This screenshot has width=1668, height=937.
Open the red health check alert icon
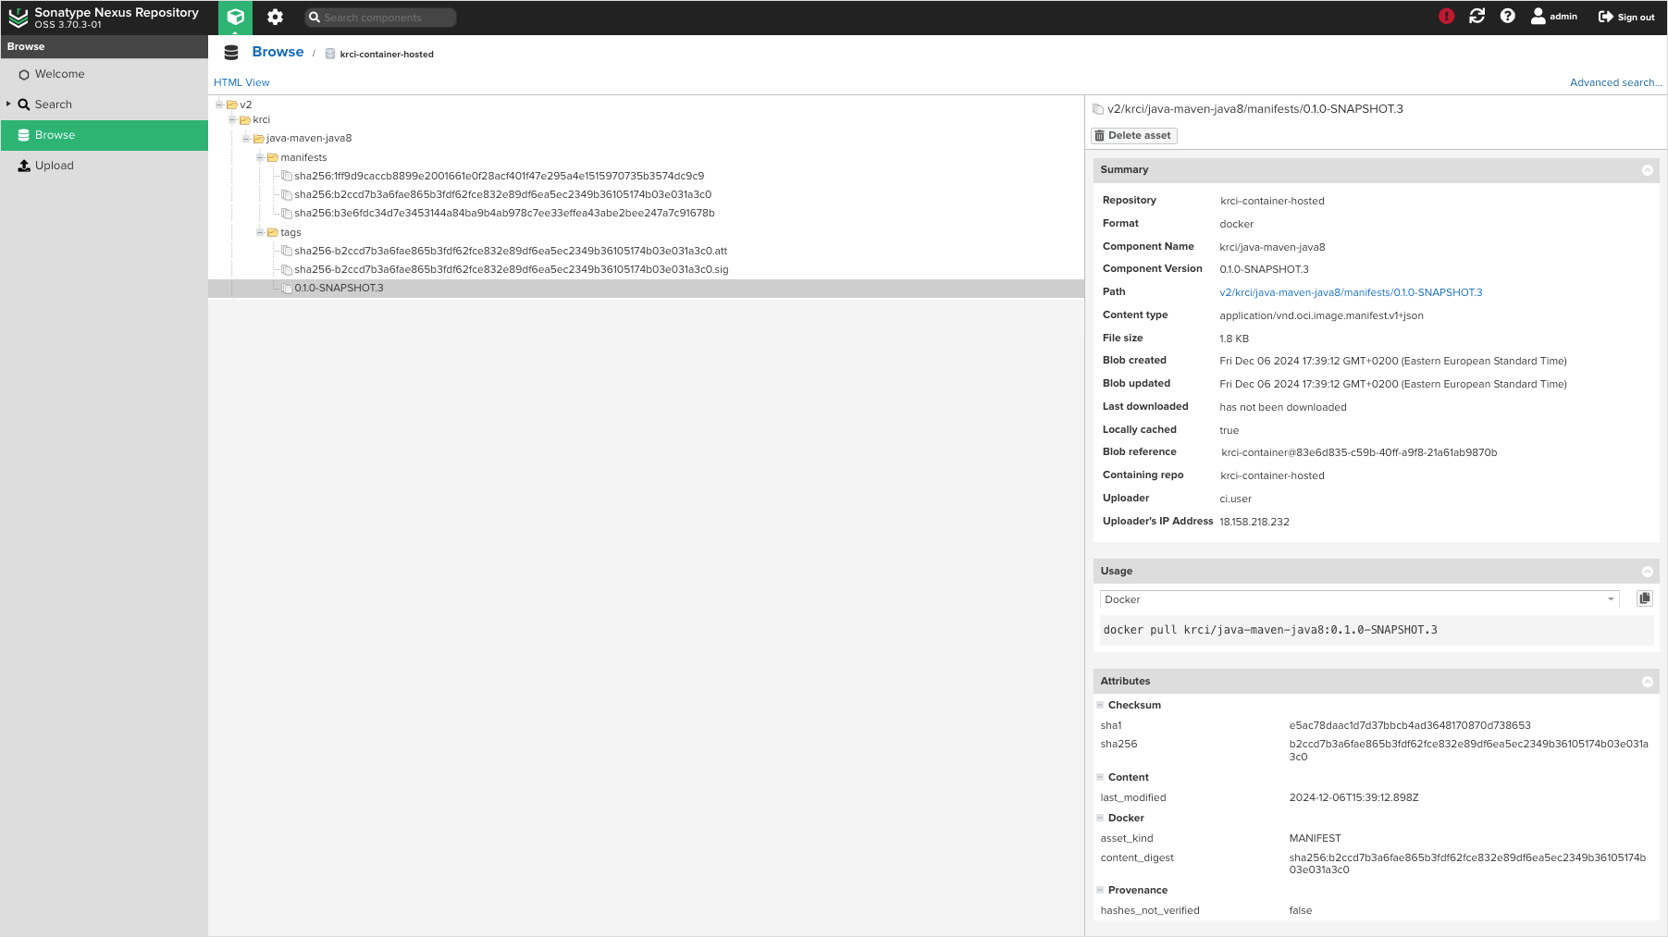[1447, 16]
